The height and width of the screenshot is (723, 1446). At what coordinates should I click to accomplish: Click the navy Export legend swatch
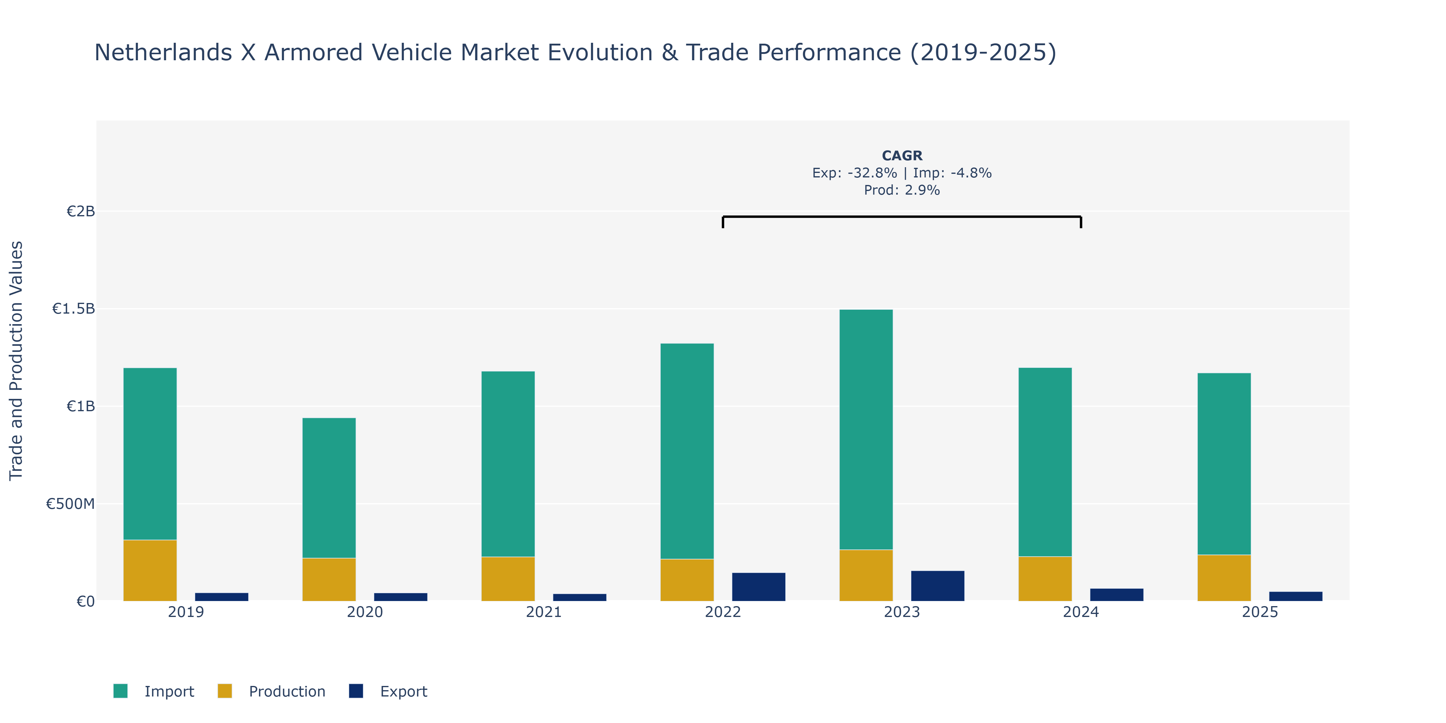[355, 691]
